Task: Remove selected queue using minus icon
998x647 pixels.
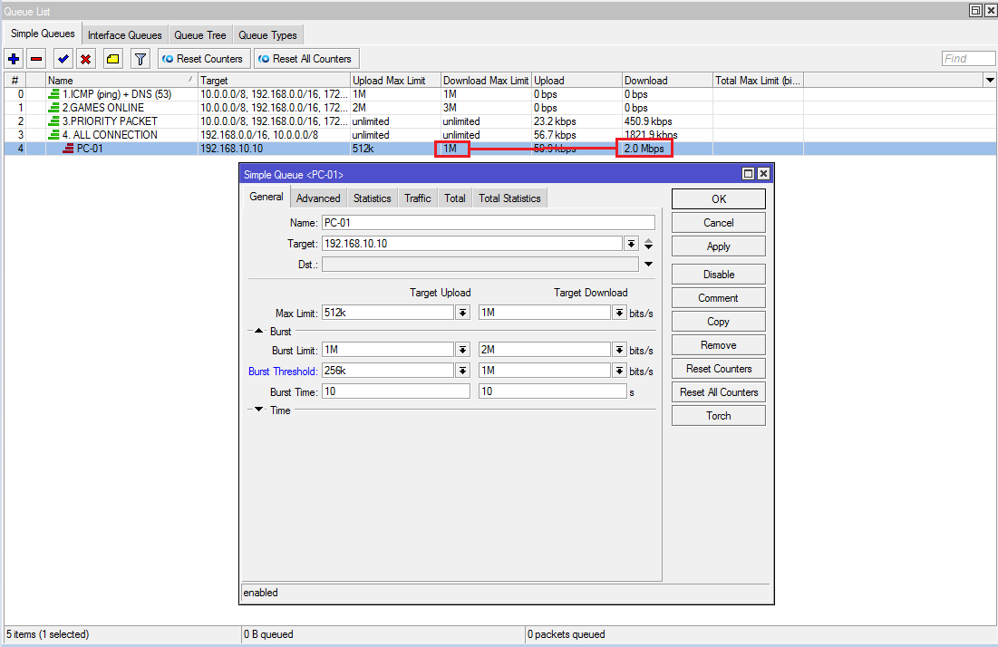Action: point(36,58)
